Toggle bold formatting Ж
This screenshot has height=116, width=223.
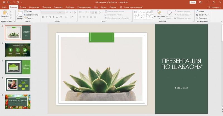pos(43,17)
